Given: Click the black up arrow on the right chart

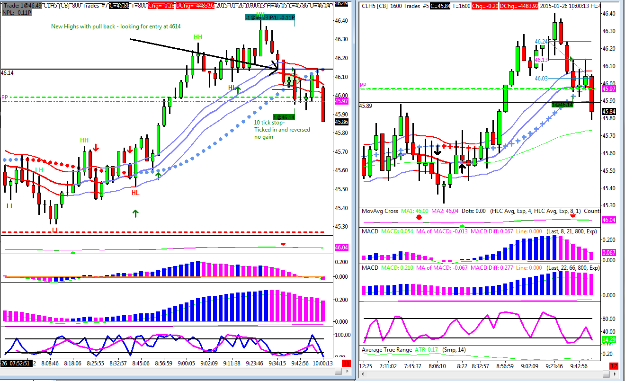Looking at the screenshot, I should coord(462,169).
